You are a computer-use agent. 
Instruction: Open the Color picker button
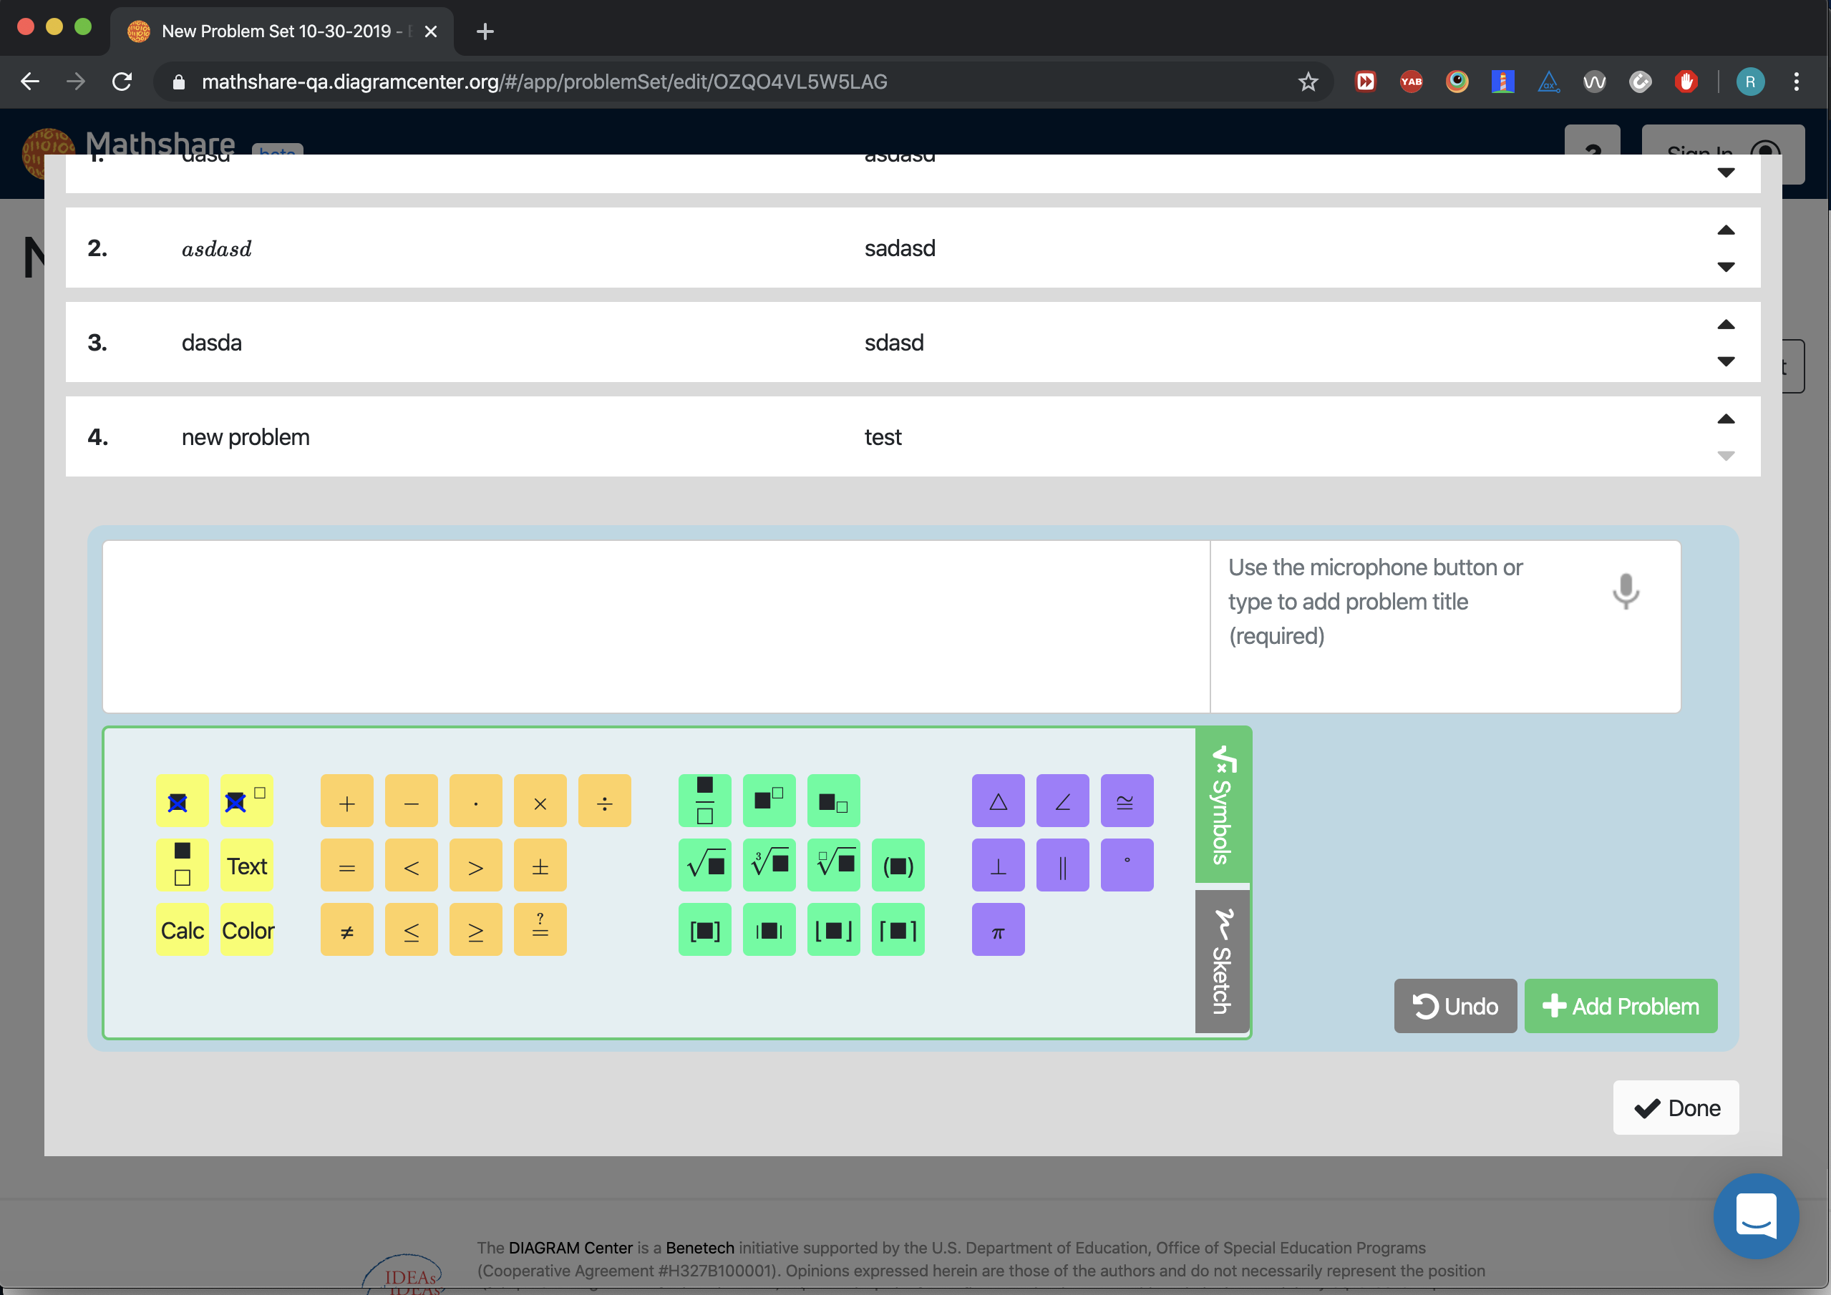point(246,930)
